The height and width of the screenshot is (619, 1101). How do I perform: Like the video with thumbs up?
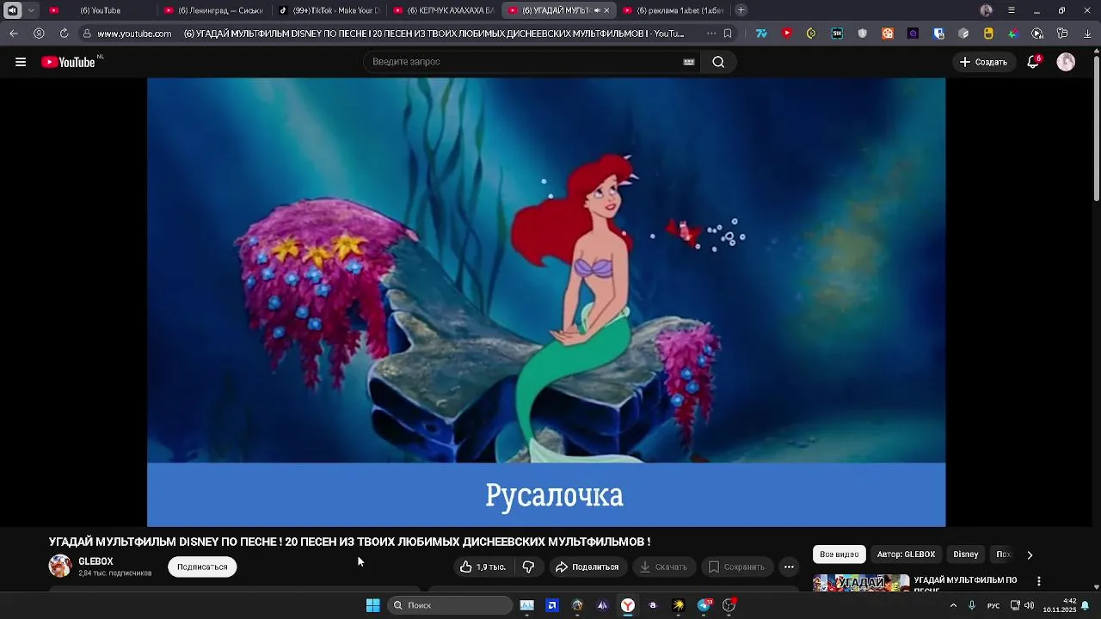483,567
